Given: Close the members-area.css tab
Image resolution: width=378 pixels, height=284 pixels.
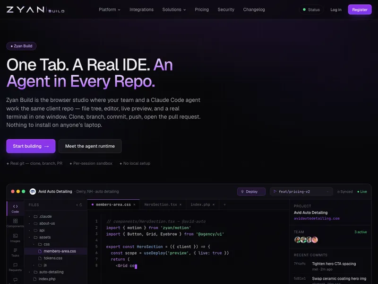Looking at the screenshot, I should [134, 204].
